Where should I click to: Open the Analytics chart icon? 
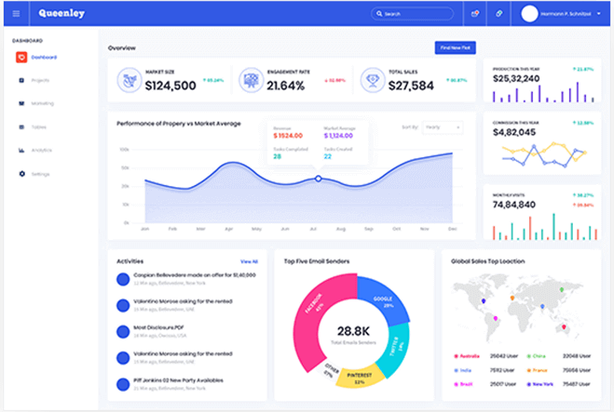(x=20, y=150)
